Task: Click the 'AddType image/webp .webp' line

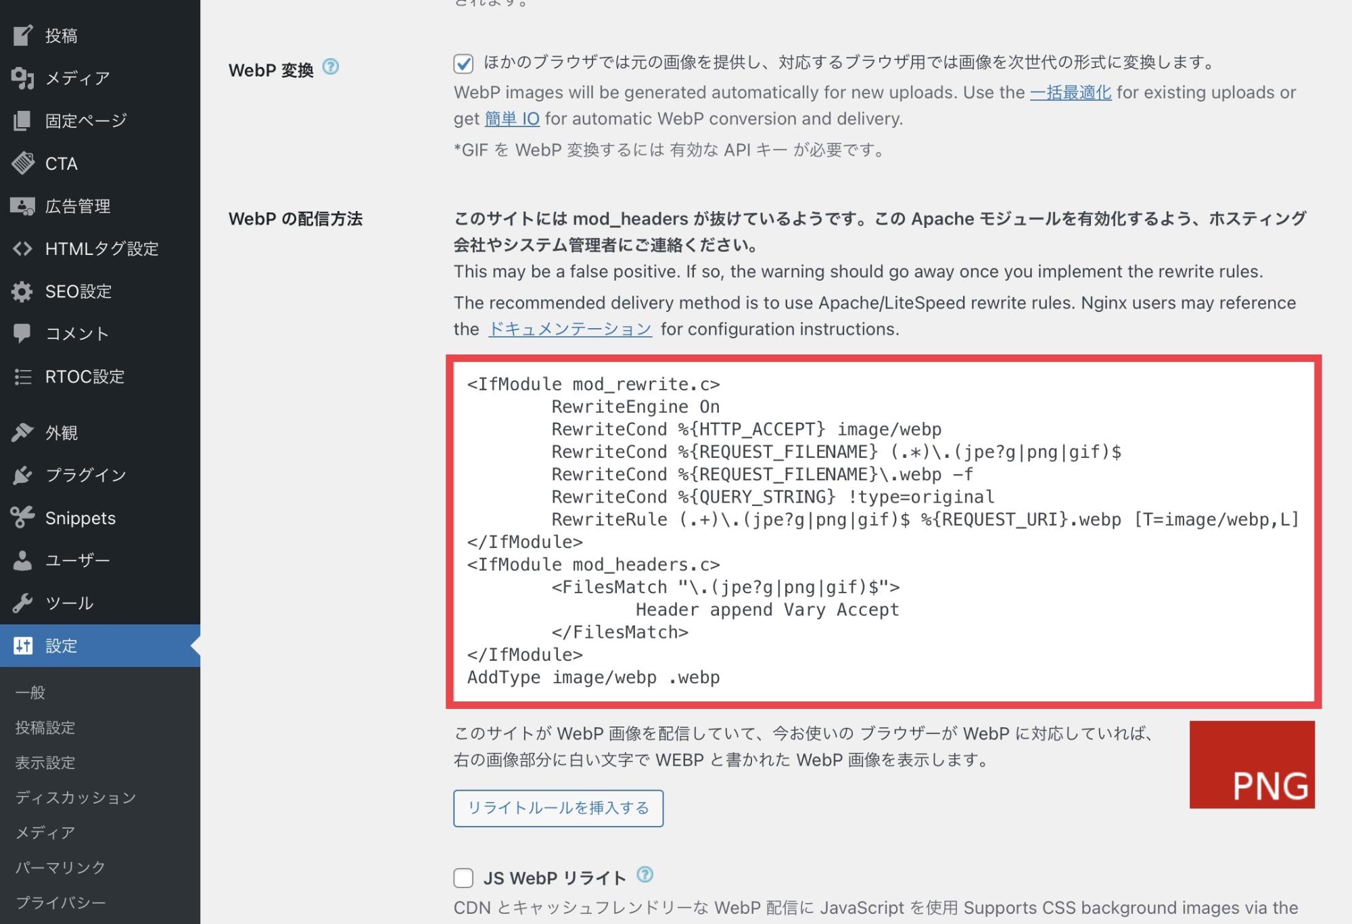Action: (593, 678)
